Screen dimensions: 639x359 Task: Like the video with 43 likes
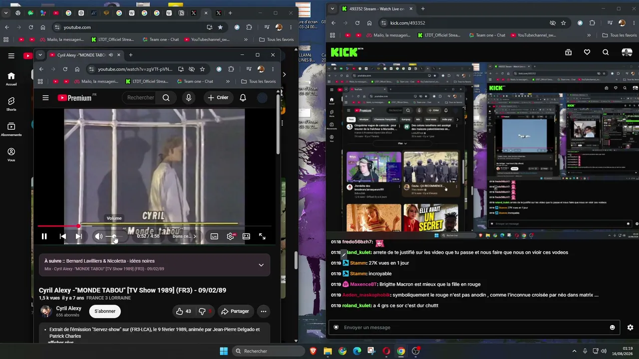pos(183,311)
